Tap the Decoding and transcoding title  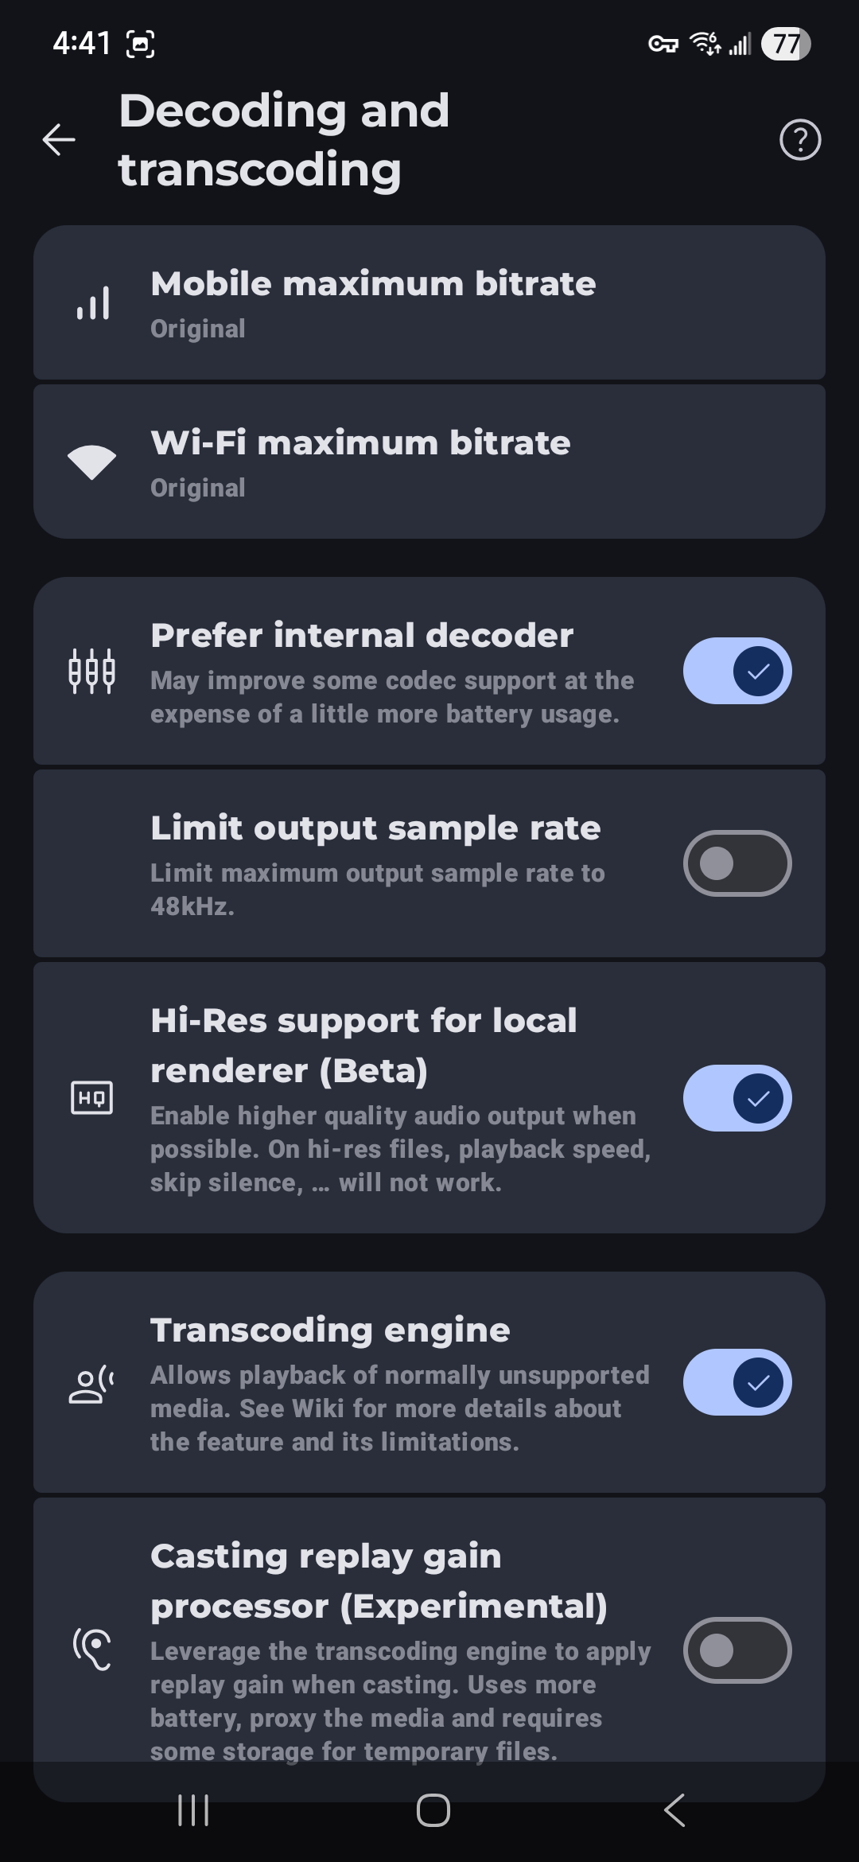pos(284,140)
